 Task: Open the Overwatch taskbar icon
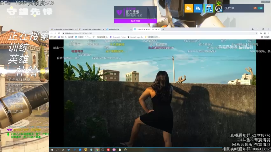pos(125,150)
